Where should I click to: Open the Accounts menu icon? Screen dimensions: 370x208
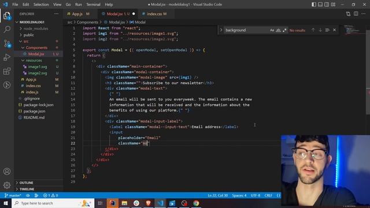click(7, 172)
